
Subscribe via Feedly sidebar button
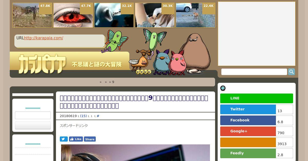pyautogui.click(x=248, y=153)
